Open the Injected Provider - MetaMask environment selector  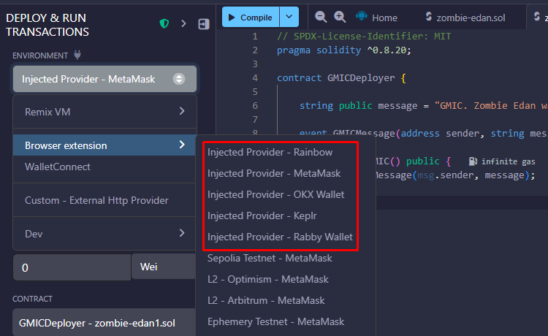pos(104,79)
